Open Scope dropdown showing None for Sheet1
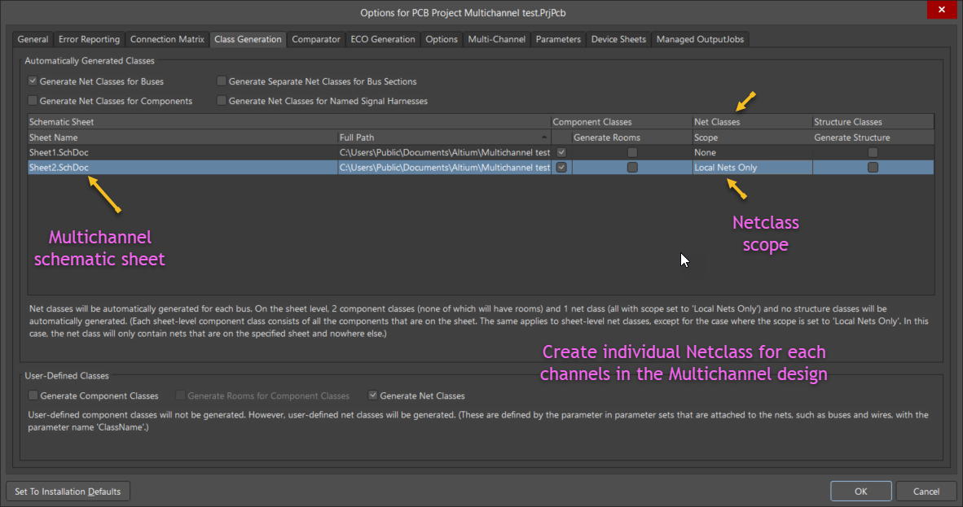 click(751, 152)
